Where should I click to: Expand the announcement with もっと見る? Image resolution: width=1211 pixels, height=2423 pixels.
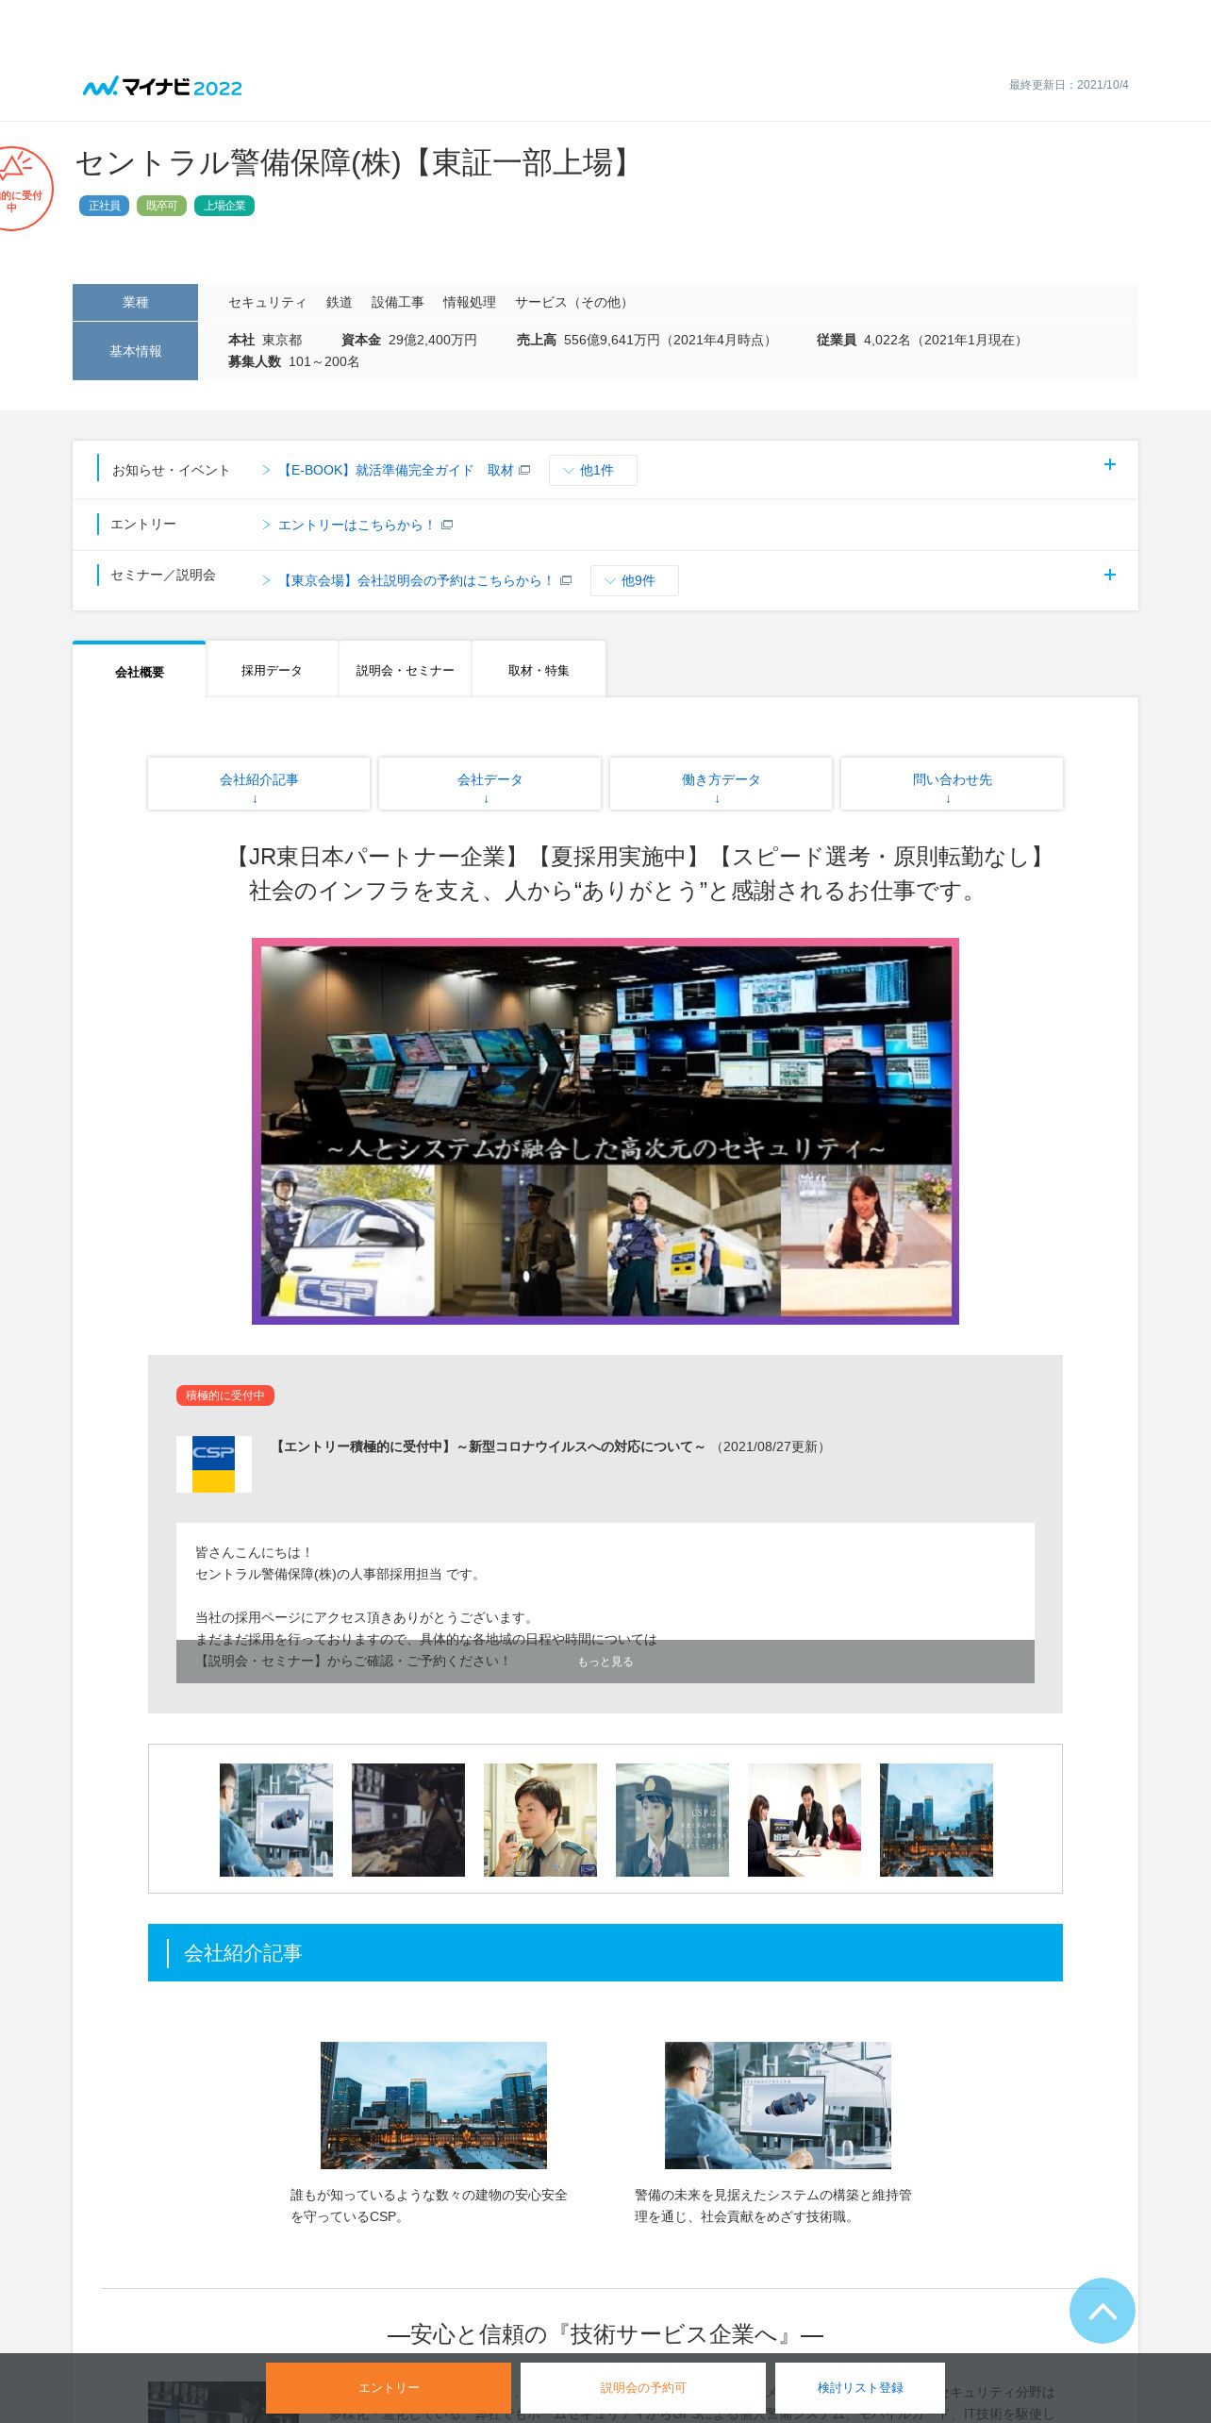coord(605,1662)
